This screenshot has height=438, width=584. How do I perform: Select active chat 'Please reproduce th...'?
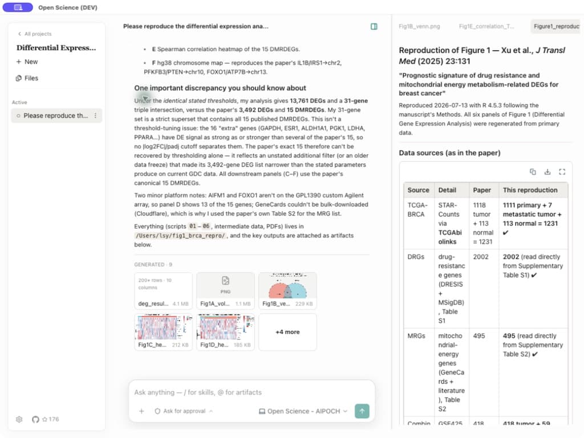[x=56, y=116]
